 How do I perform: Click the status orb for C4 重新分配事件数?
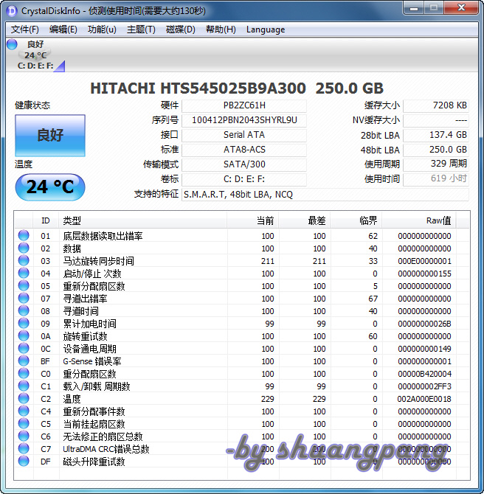click(x=24, y=411)
